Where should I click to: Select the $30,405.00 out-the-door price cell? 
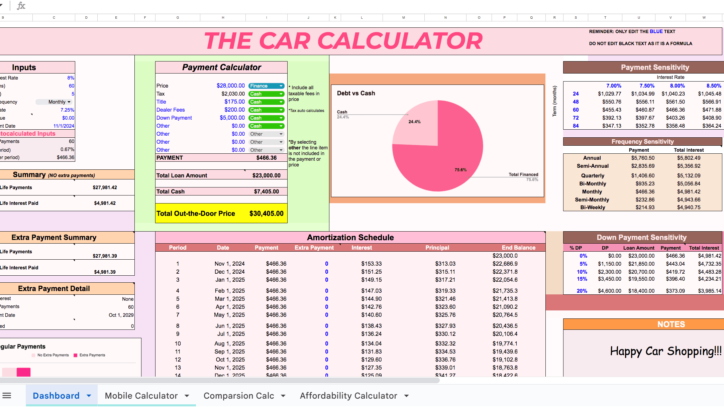pyautogui.click(x=266, y=214)
